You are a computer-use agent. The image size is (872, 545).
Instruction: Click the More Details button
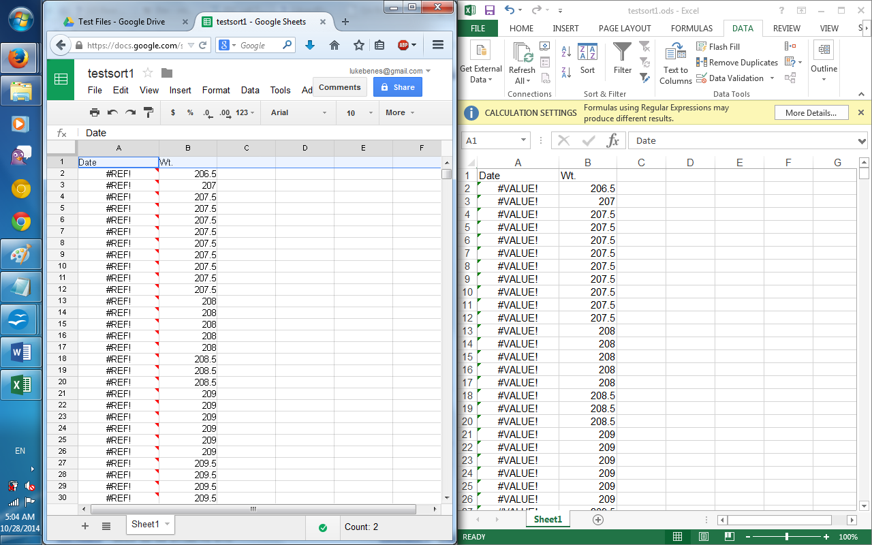(x=811, y=113)
